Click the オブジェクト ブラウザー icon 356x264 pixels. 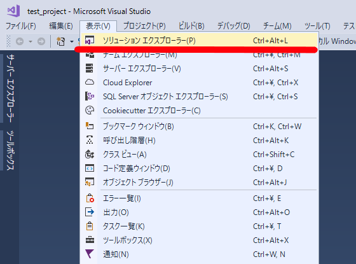point(90,182)
